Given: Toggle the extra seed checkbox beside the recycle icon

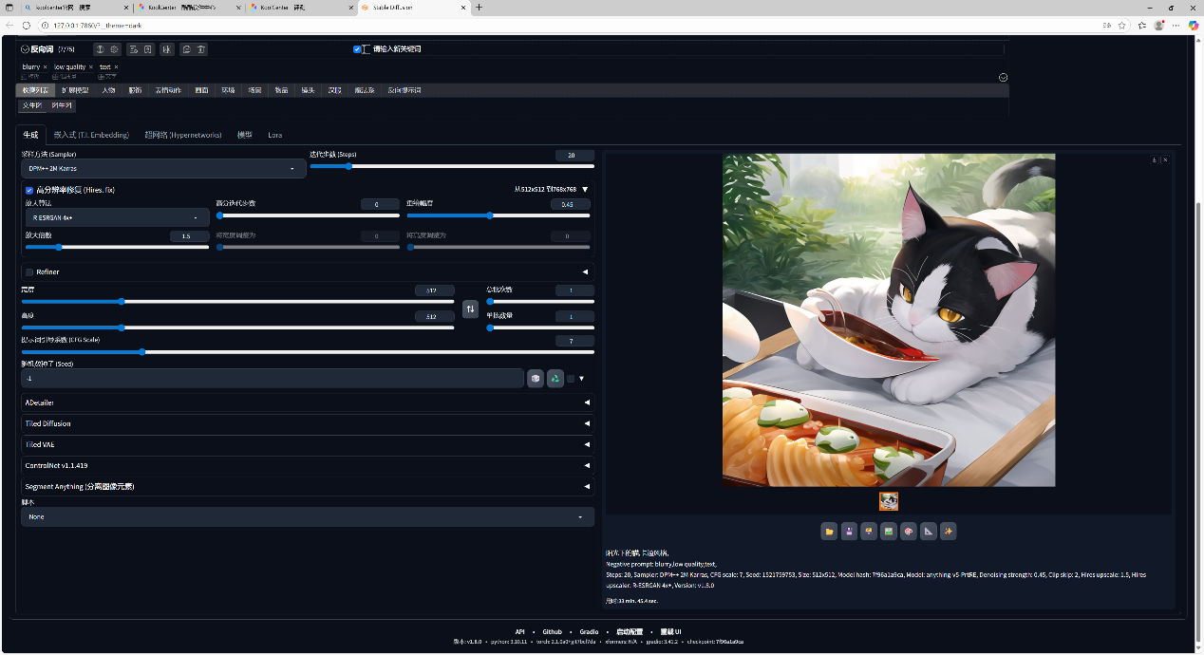Looking at the screenshot, I should (571, 379).
